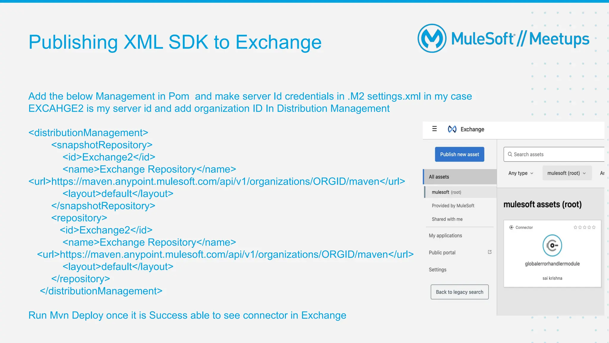Screen dimensions: 609x343
Task: Click the author name sai krishna
Action: click(552, 278)
